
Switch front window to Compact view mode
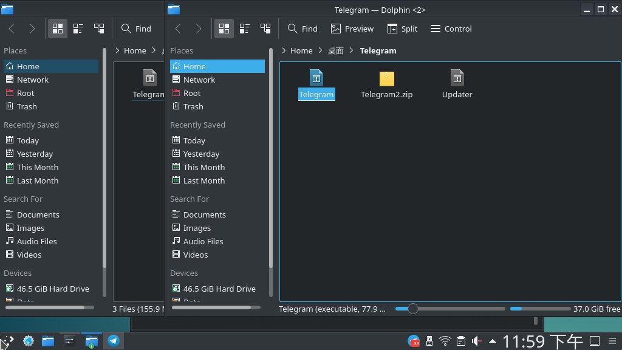244,29
